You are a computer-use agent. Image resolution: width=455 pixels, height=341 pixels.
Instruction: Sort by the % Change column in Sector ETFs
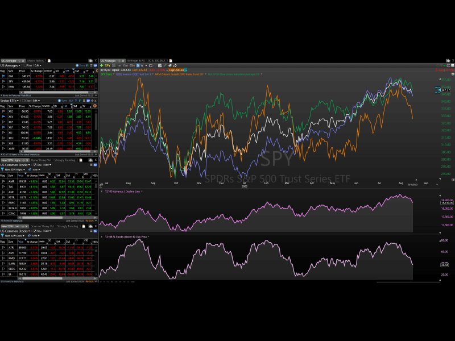point(35,106)
